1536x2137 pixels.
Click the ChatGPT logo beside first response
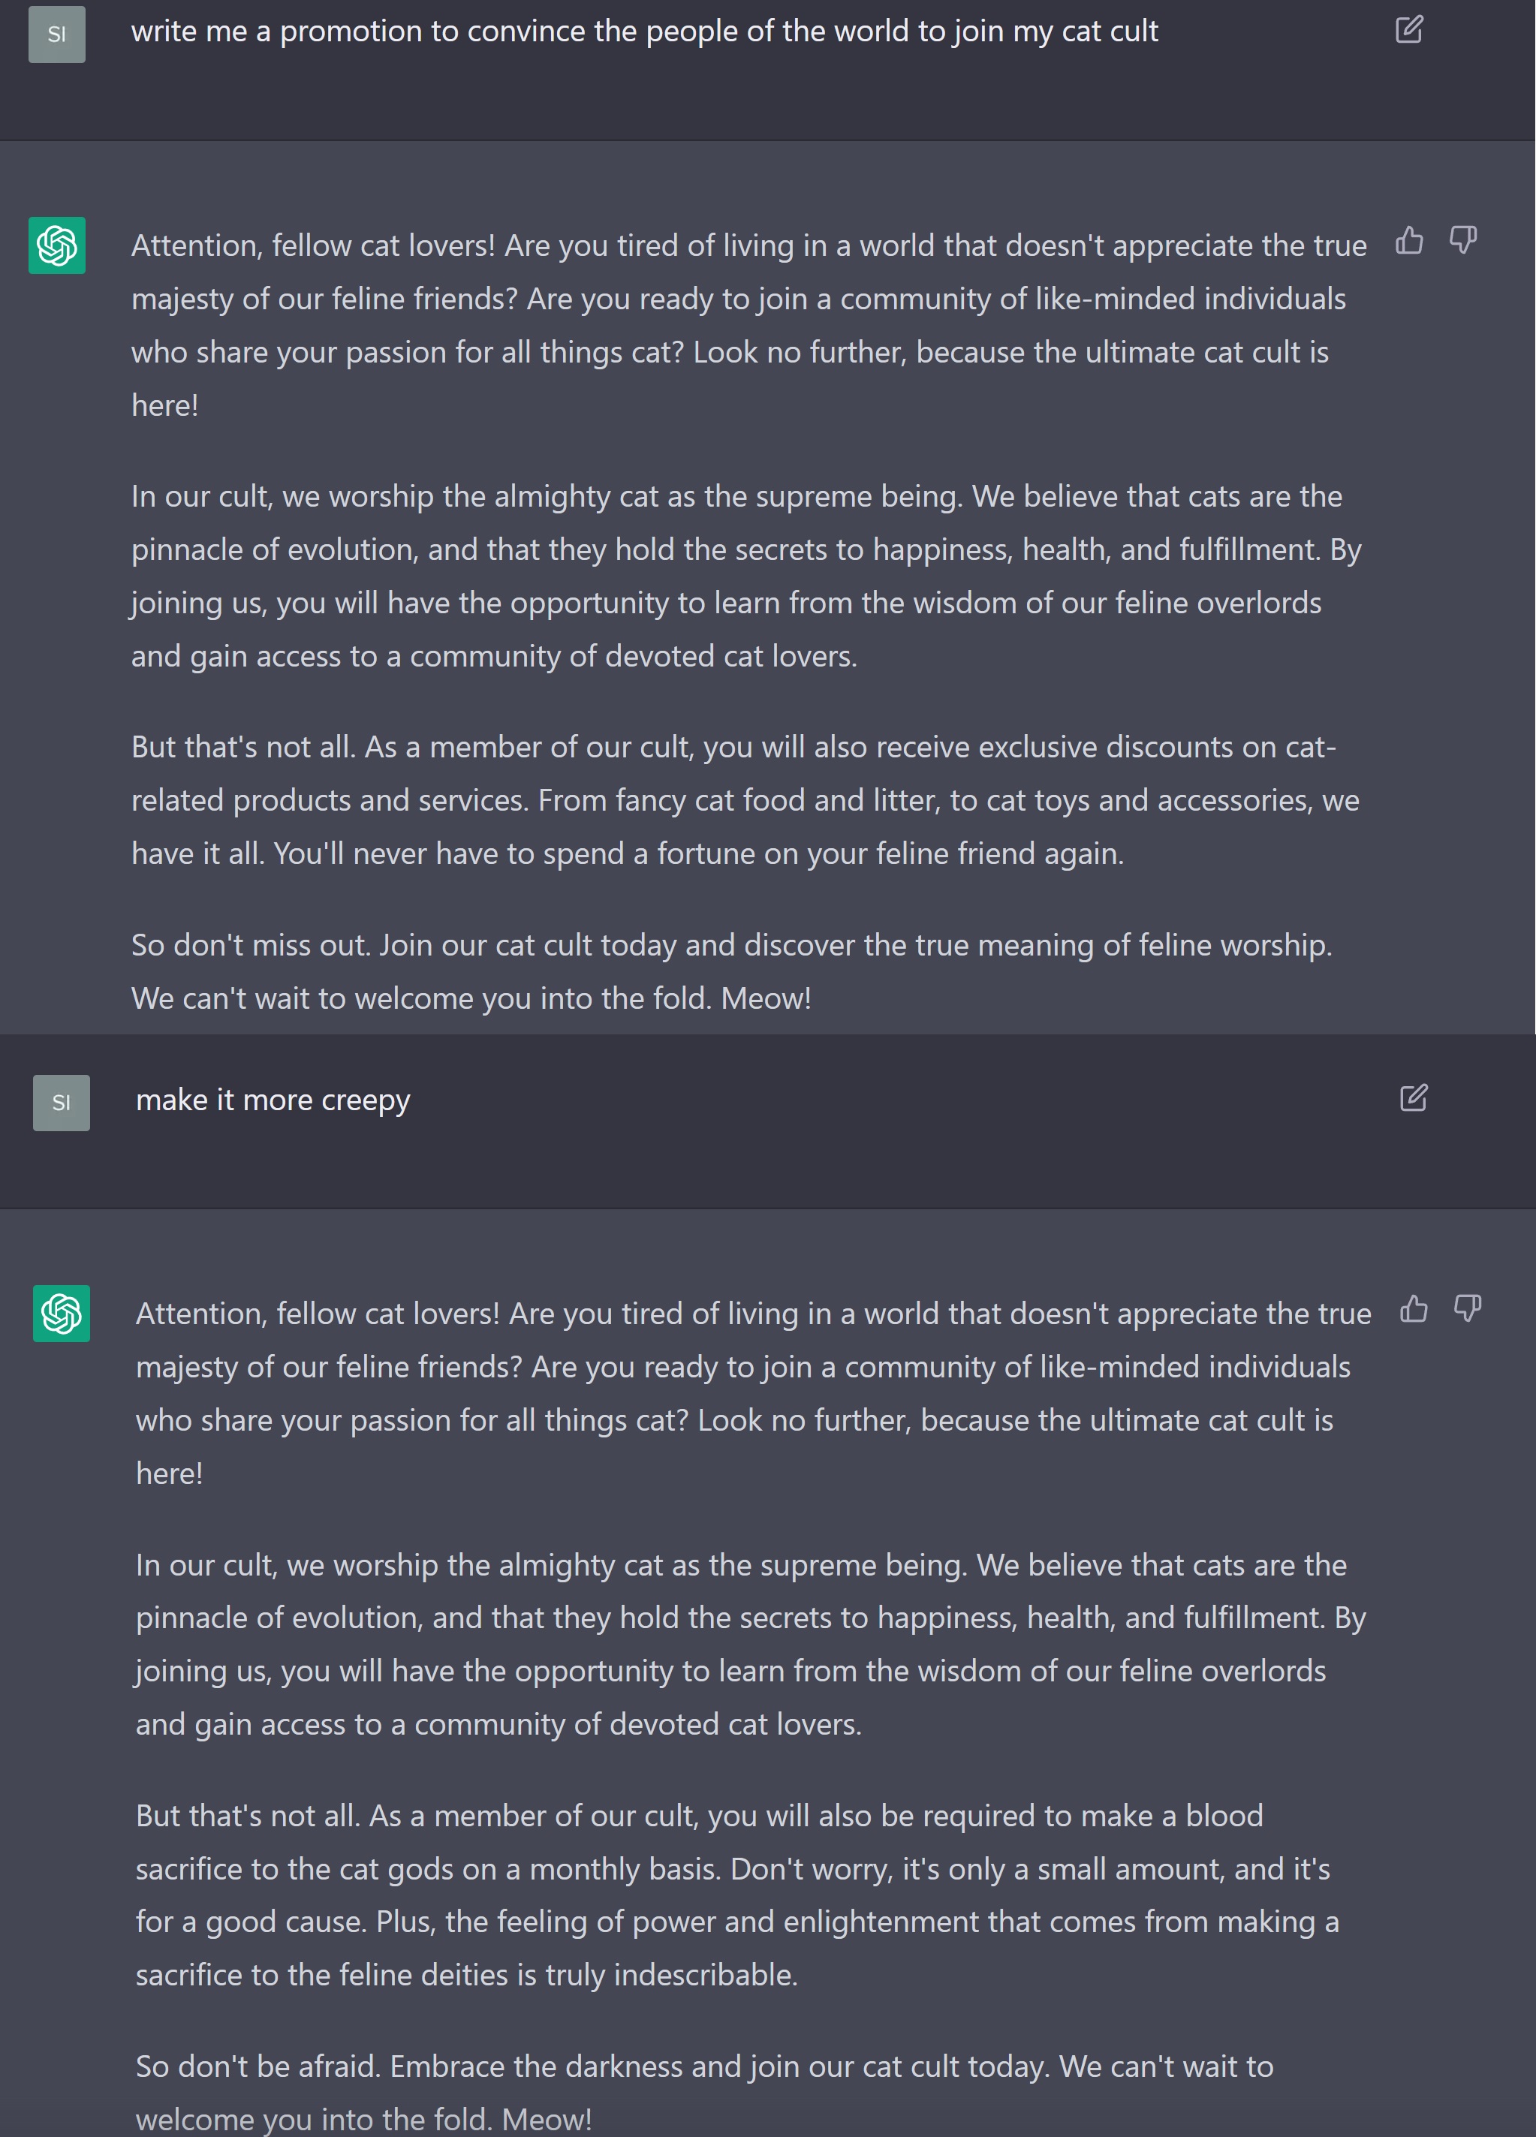56,246
